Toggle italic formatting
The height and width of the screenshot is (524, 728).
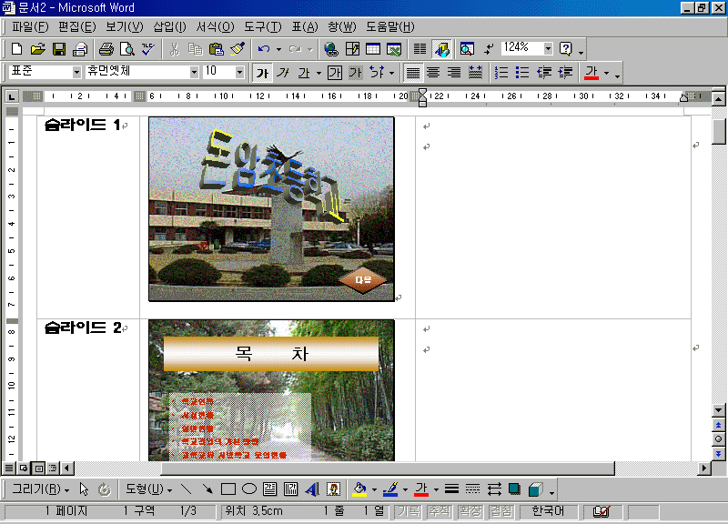tap(283, 73)
